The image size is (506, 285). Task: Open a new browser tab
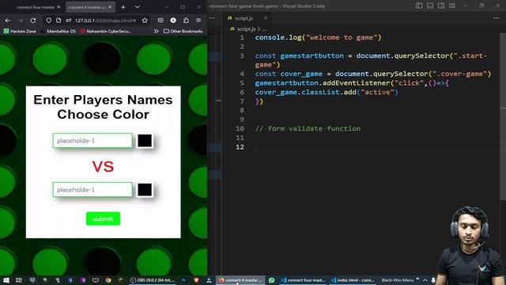tap(123, 7)
